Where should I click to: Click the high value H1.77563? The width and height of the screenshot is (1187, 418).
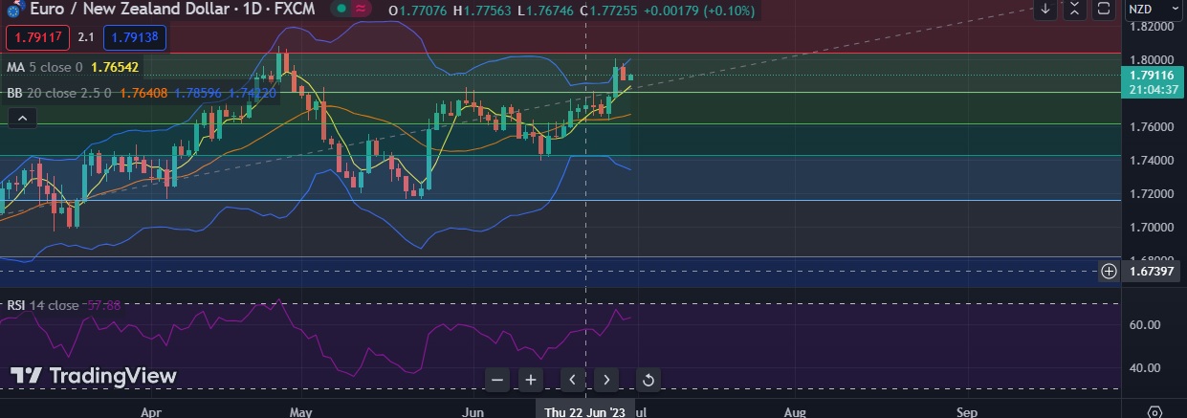pyautogui.click(x=483, y=11)
